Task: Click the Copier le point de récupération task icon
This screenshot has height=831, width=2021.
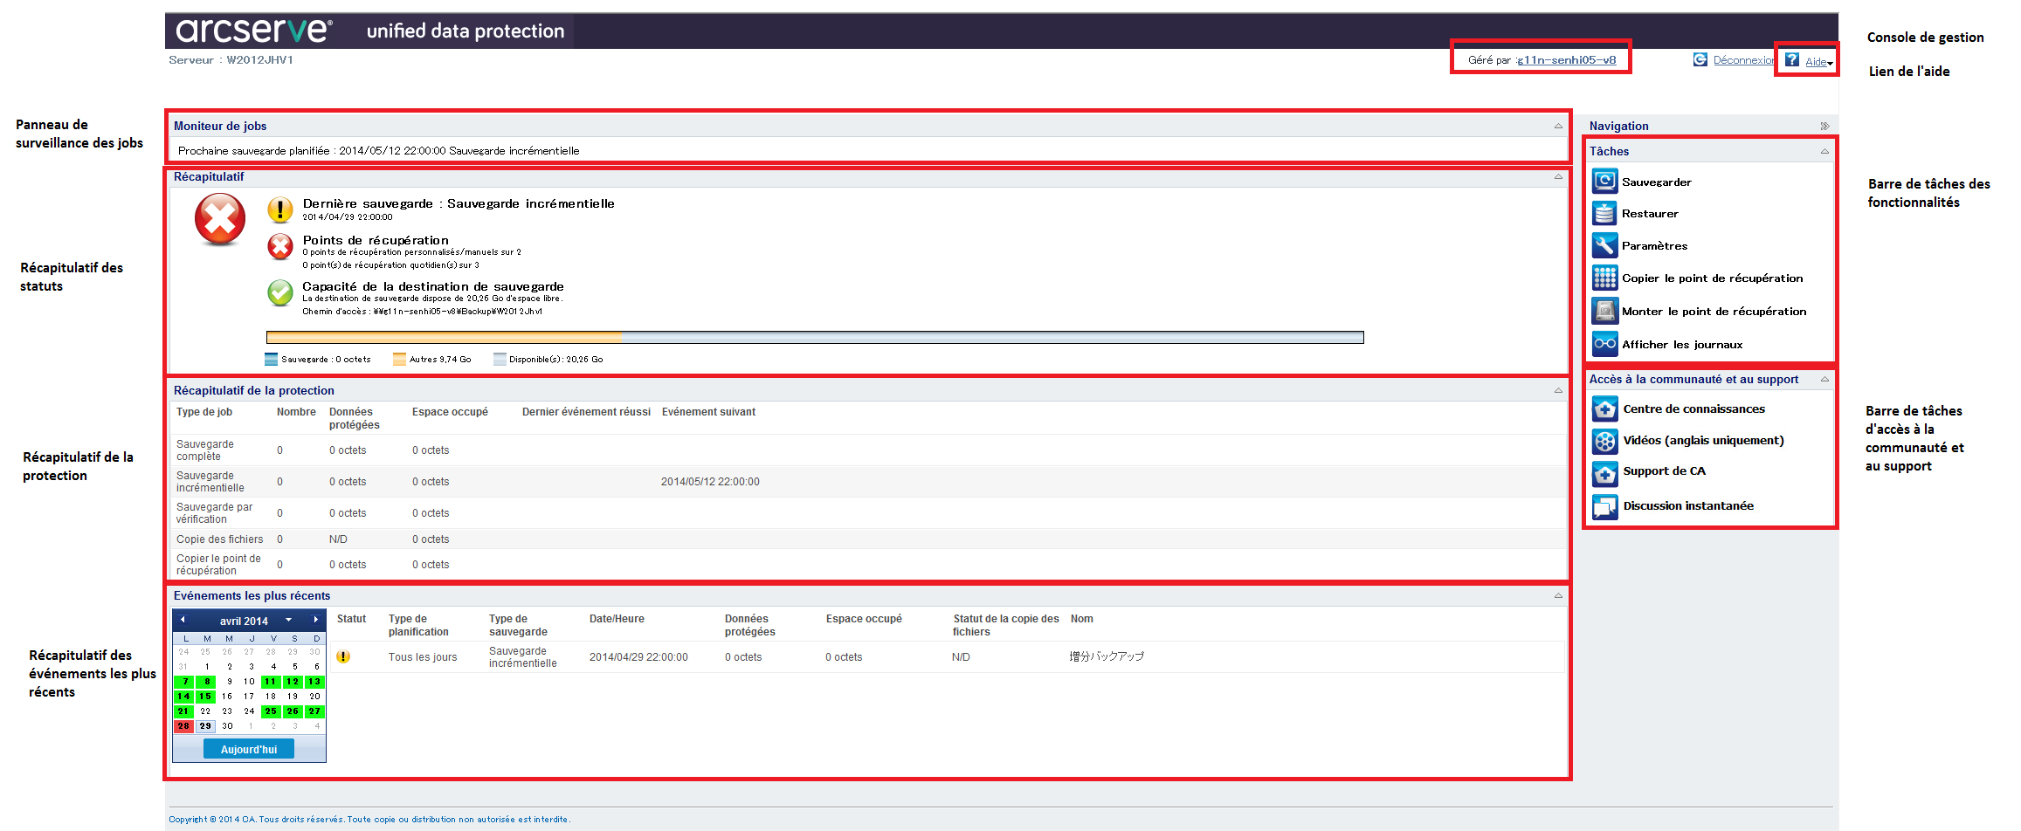Action: click(x=1604, y=278)
